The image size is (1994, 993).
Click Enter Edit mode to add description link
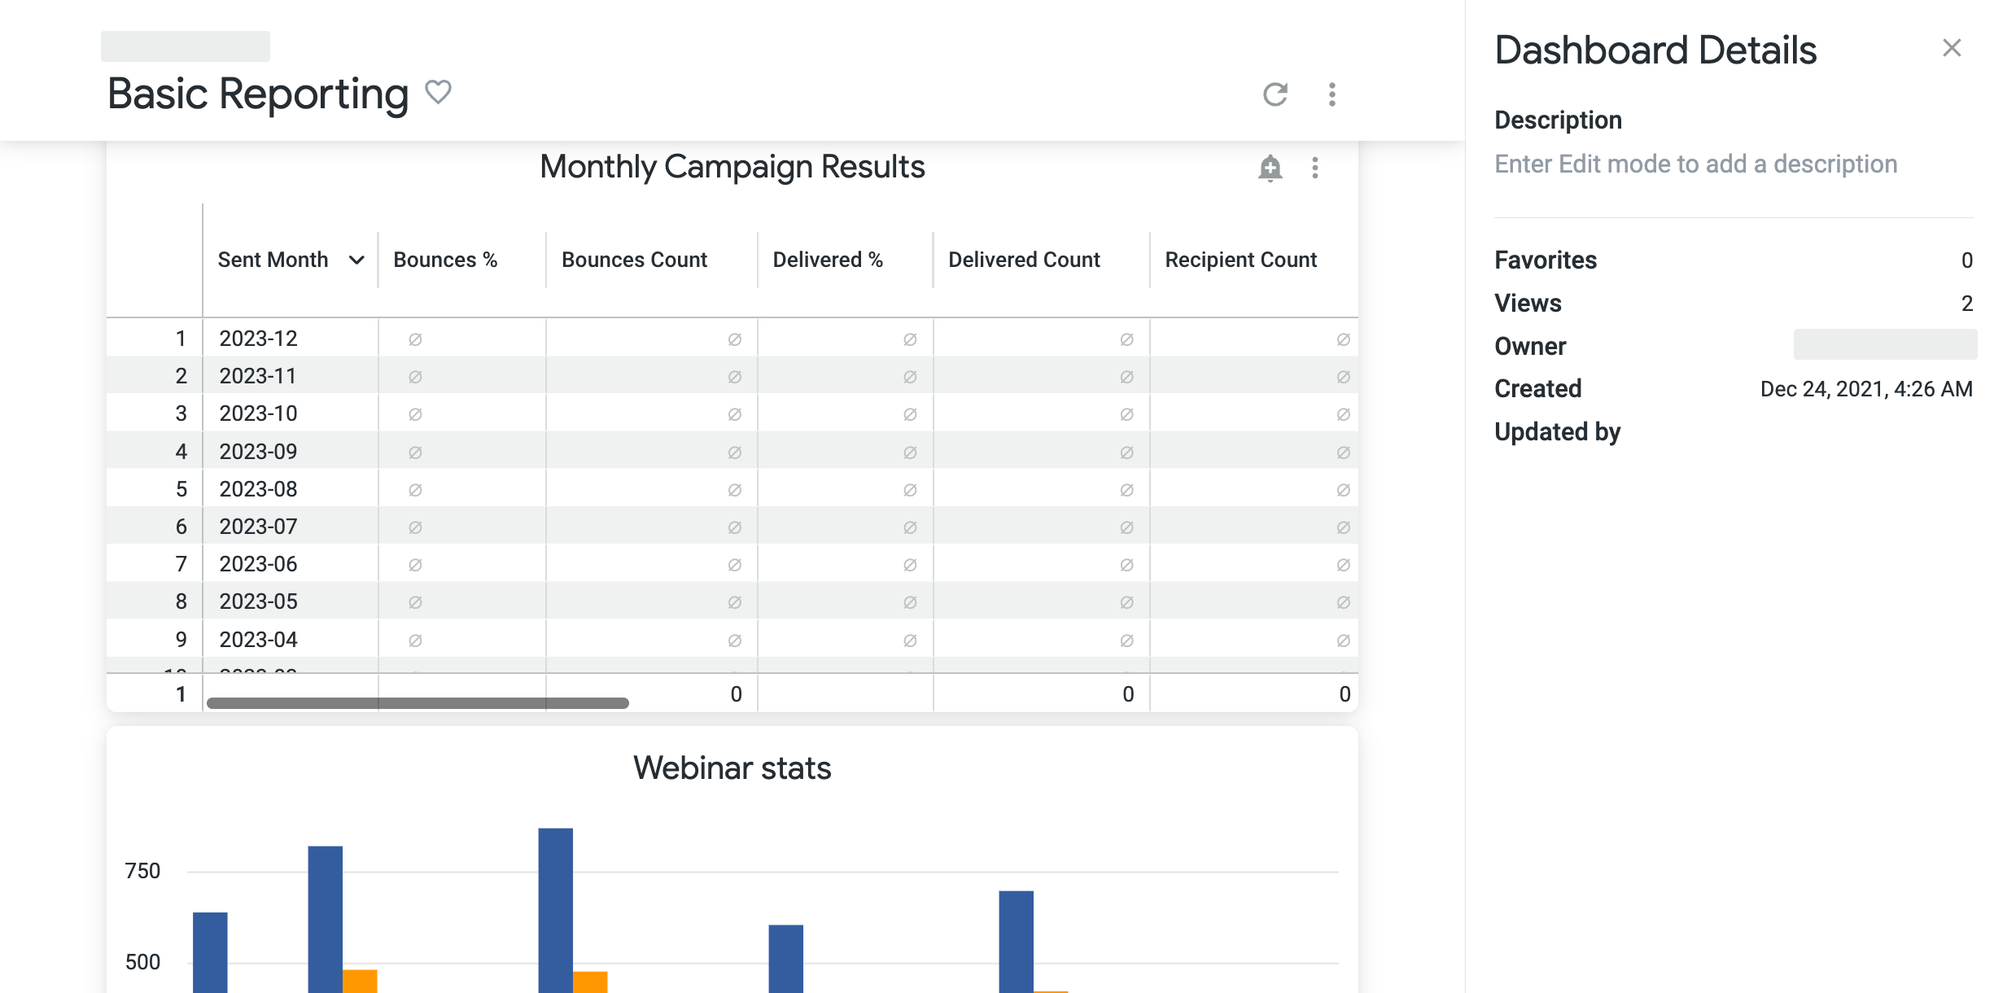(x=1695, y=163)
